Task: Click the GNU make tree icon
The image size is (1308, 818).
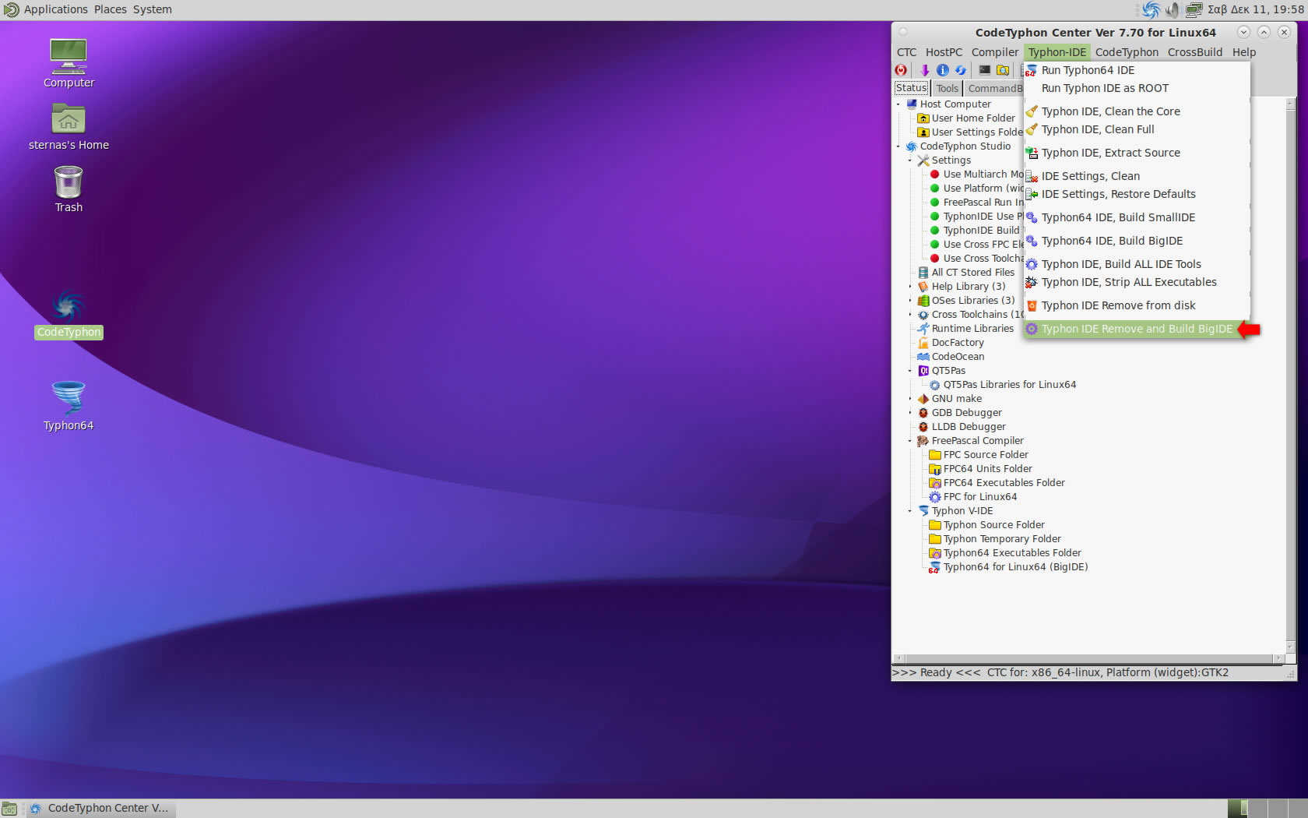Action: pyautogui.click(x=923, y=399)
